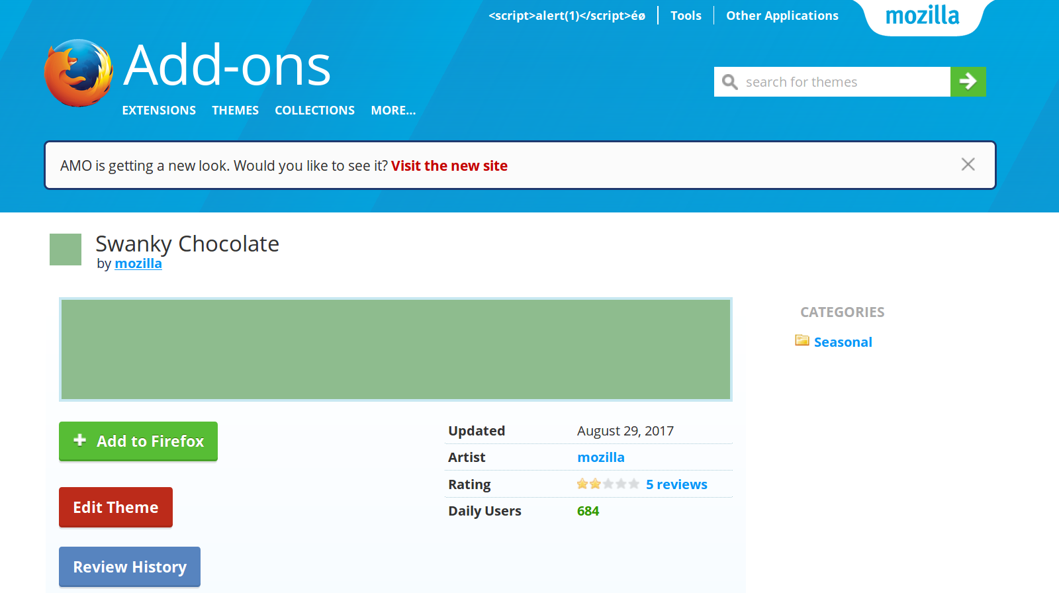Viewport: 1059px width, 593px height.
Task: Open the Artist mozilla link
Action: coord(601,457)
